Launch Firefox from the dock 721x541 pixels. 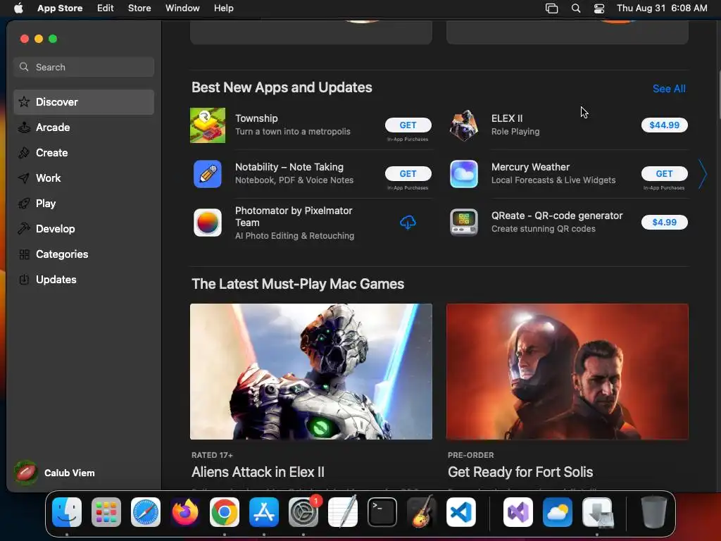coord(185,512)
